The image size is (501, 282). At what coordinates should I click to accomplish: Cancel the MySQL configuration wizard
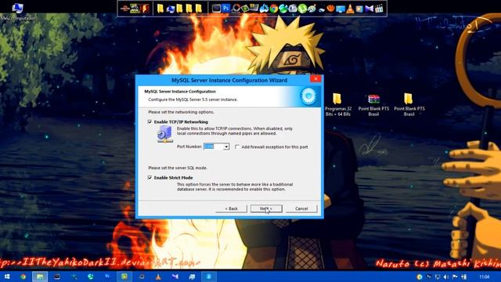(301, 208)
